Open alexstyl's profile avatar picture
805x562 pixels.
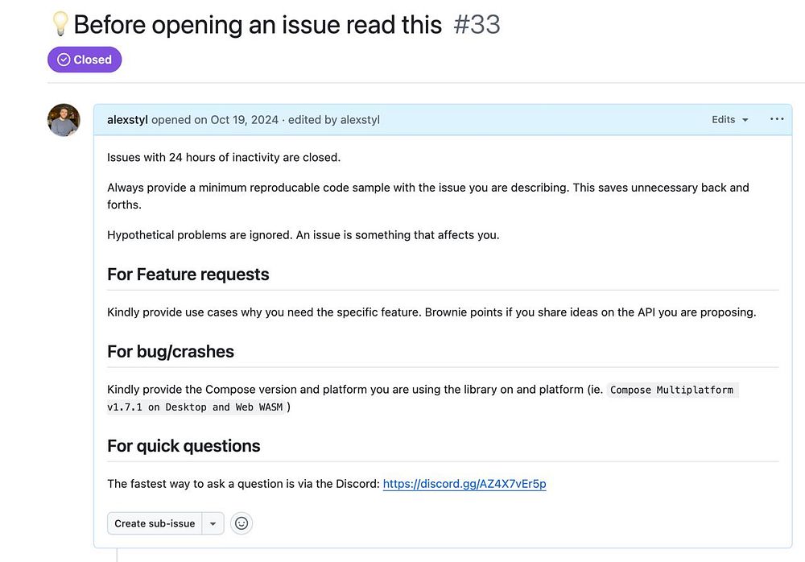pos(64,120)
